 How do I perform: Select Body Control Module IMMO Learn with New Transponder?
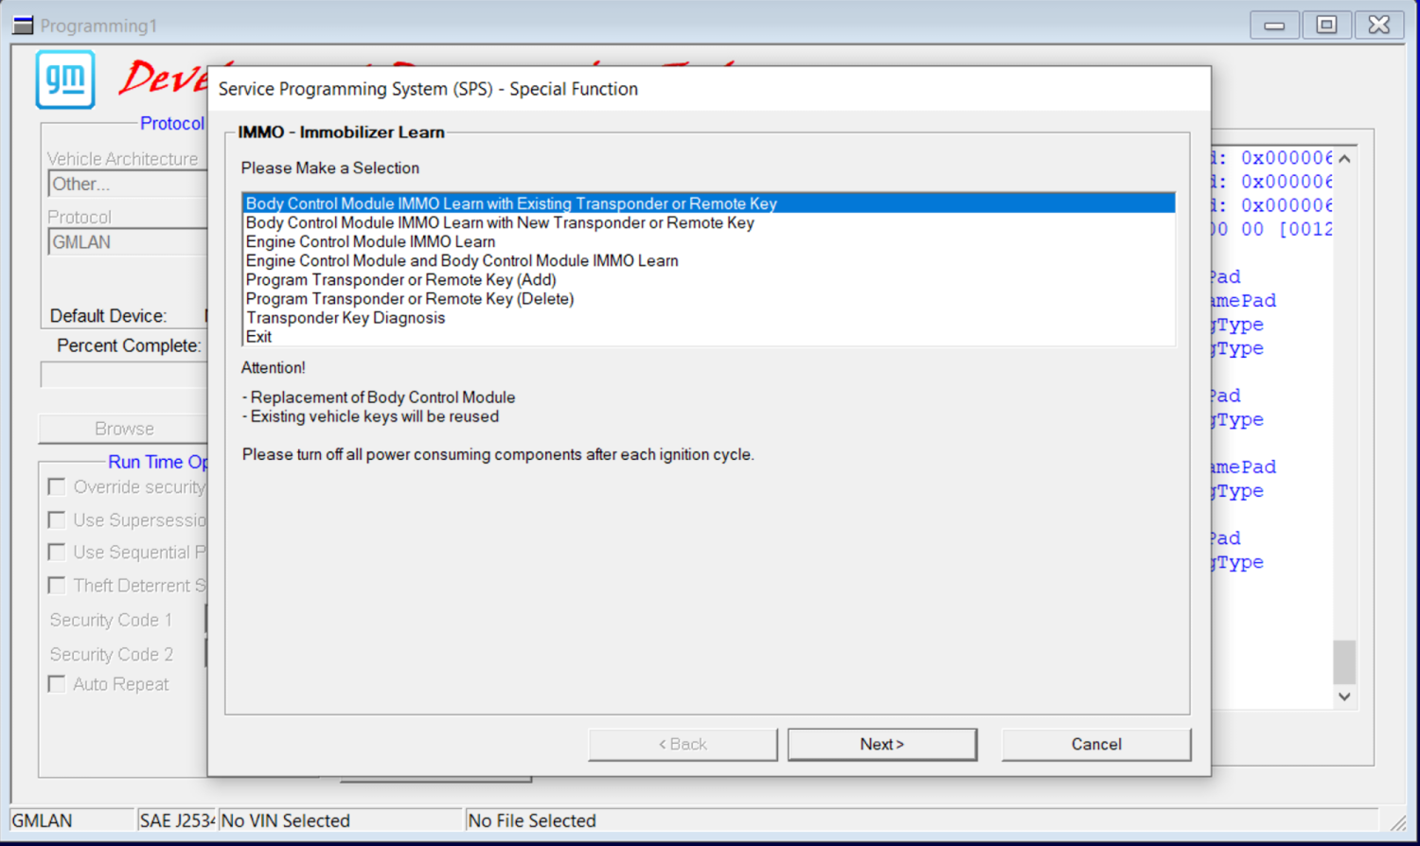click(x=709, y=222)
